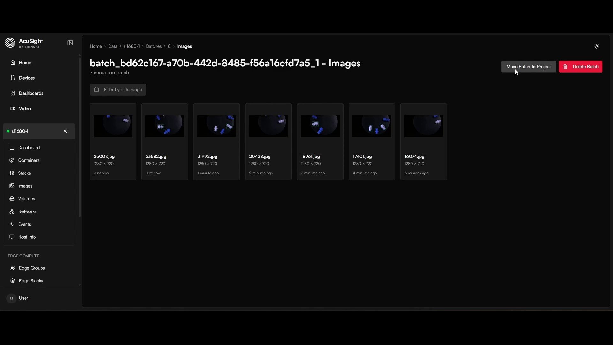This screenshot has width=613, height=345.
Task: Click the Events activity pulse icon
Action: [12, 224]
